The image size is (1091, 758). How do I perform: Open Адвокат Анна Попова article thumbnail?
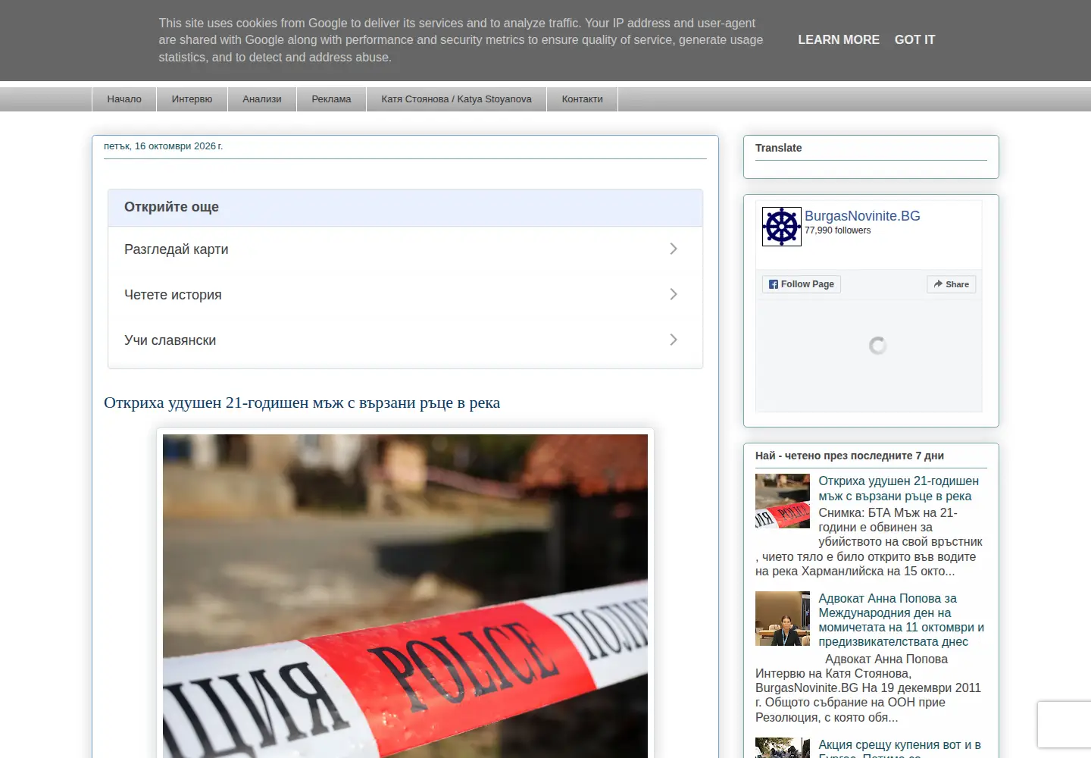[x=783, y=619]
